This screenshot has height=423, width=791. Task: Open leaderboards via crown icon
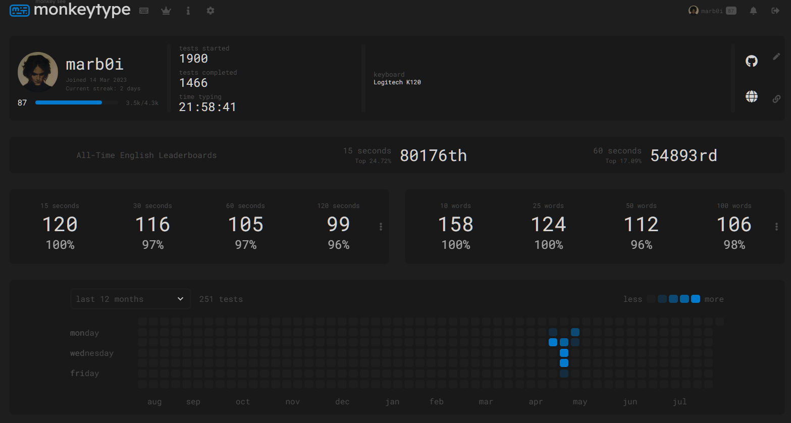click(166, 11)
